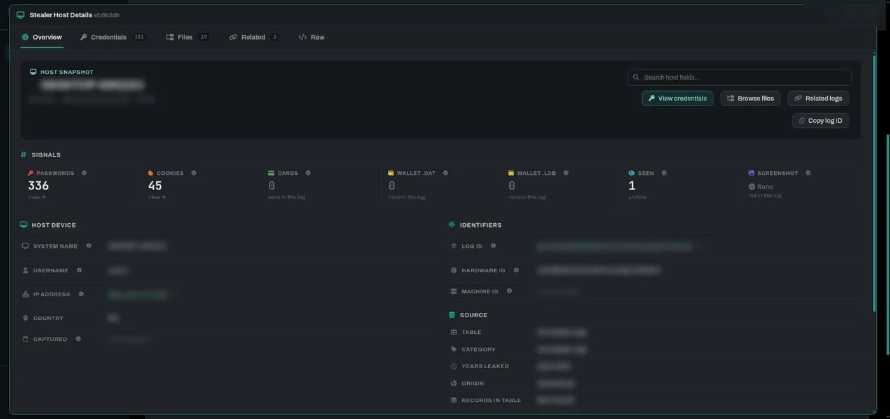The image size is (890, 419).
Task: Switch to the Related tab
Action: click(x=254, y=37)
